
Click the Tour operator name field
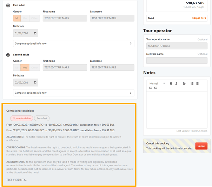click(x=177, y=46)
